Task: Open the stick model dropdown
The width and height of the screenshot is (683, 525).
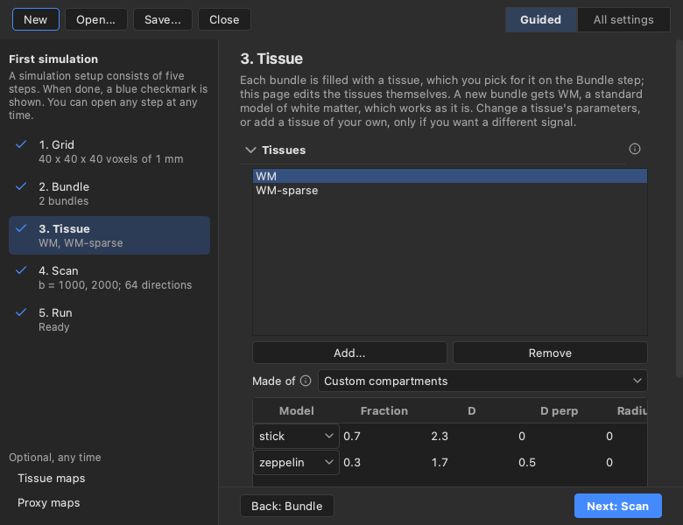Action: tap(296, 437)
